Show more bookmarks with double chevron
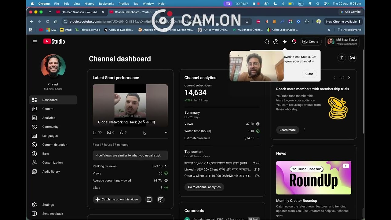391x220 pixels. tap(329, 30)
